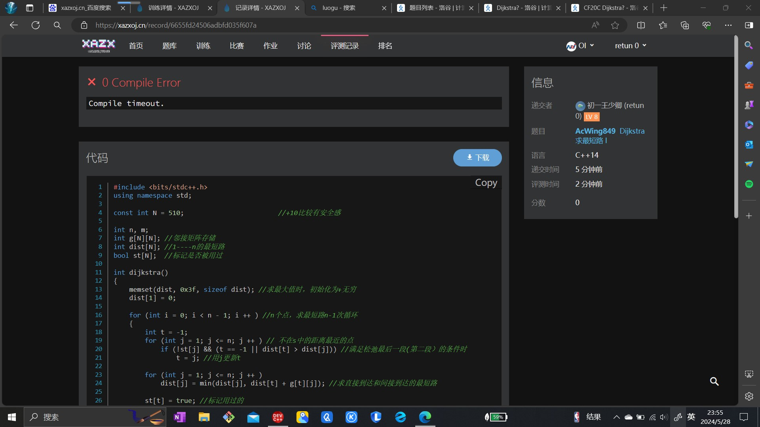Click the toolbar search magnifier icon
Screen dimensions: 760x427
click(57, 25)
